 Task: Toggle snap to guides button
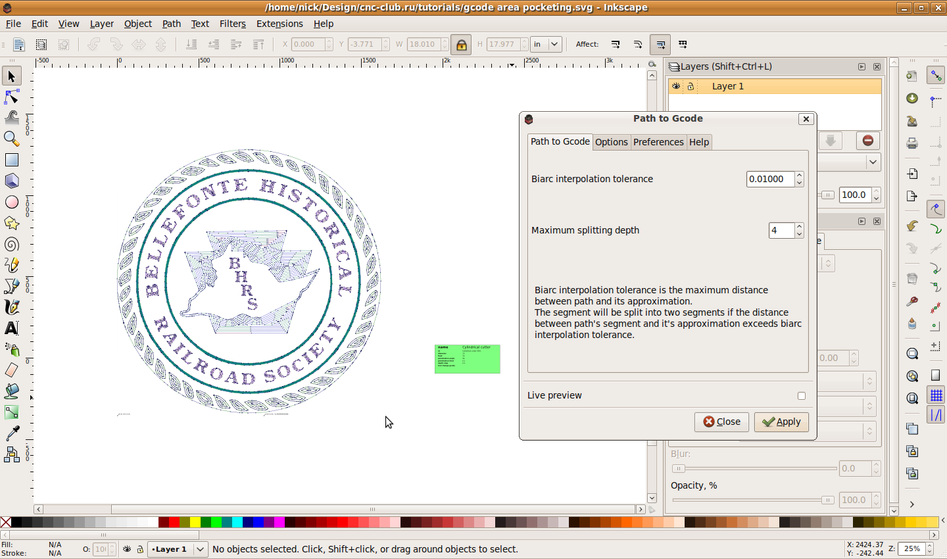[936, 415]
